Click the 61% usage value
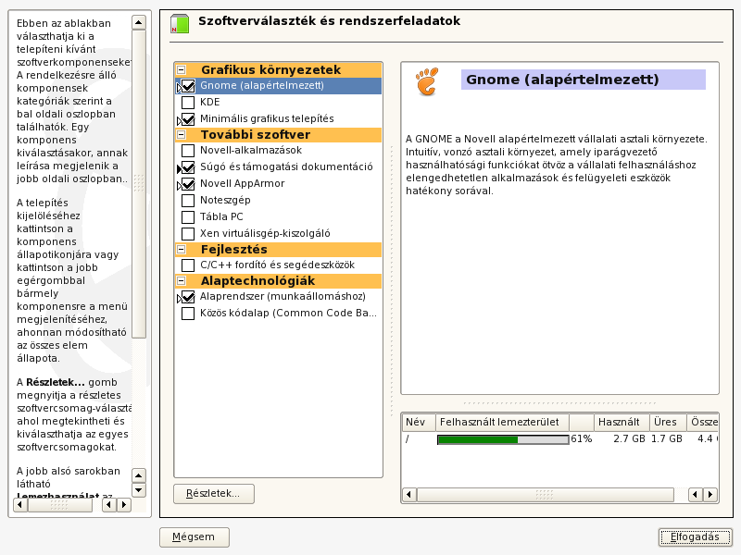Viewport: 741px width, 555px height. pyautogui.click(x=582, y=438)
